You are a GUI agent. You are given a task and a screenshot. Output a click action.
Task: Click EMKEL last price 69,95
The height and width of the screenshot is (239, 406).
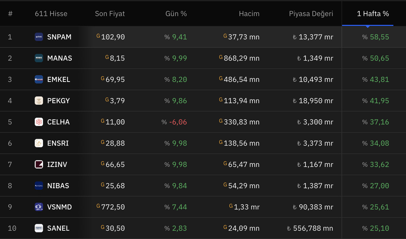click(x=115, y=80)
